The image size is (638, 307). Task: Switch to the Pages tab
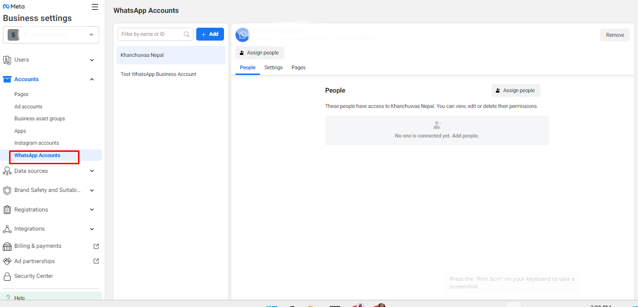point(299,67)
